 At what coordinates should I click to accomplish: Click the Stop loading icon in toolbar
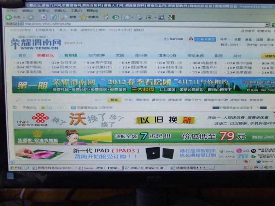pos(43,17)
